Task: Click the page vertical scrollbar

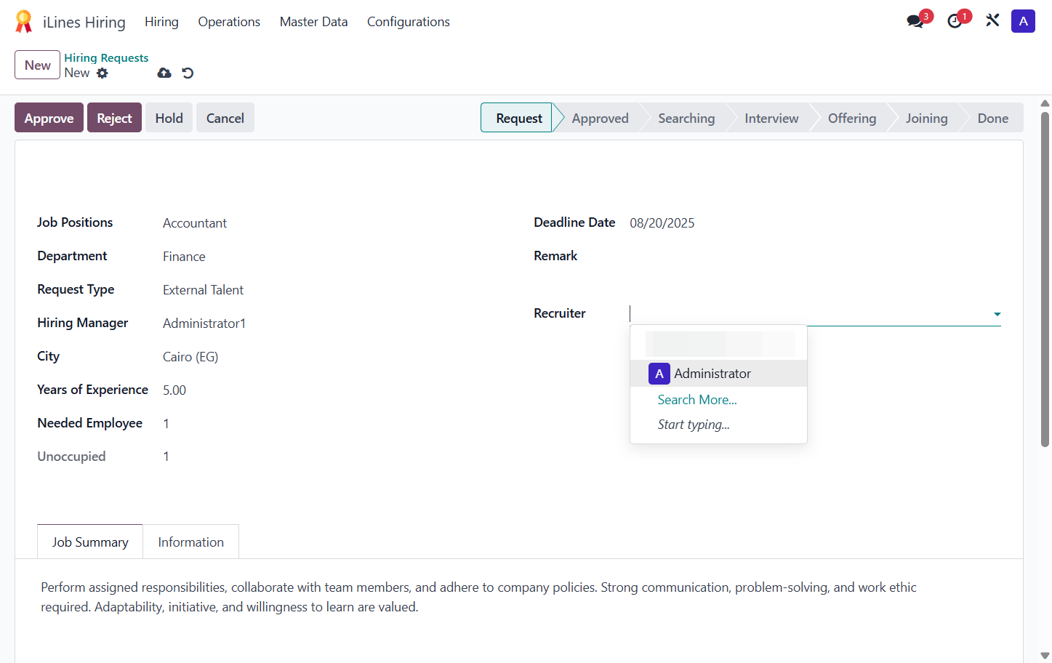Action: tap(1045, 280)
